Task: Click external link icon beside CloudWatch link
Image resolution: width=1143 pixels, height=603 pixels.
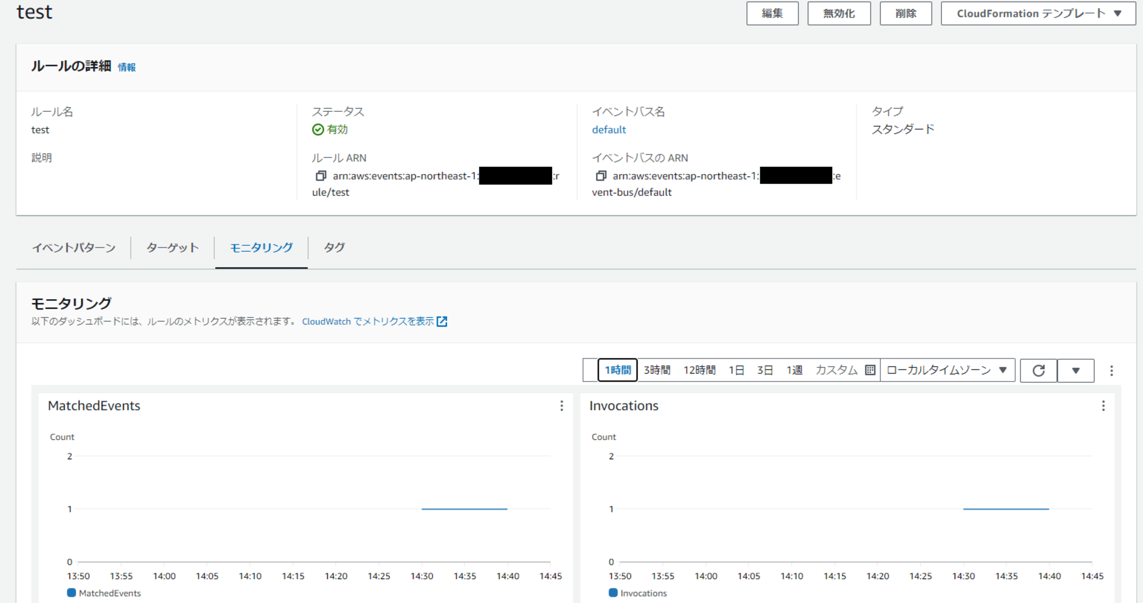Action: click(442, 321)
